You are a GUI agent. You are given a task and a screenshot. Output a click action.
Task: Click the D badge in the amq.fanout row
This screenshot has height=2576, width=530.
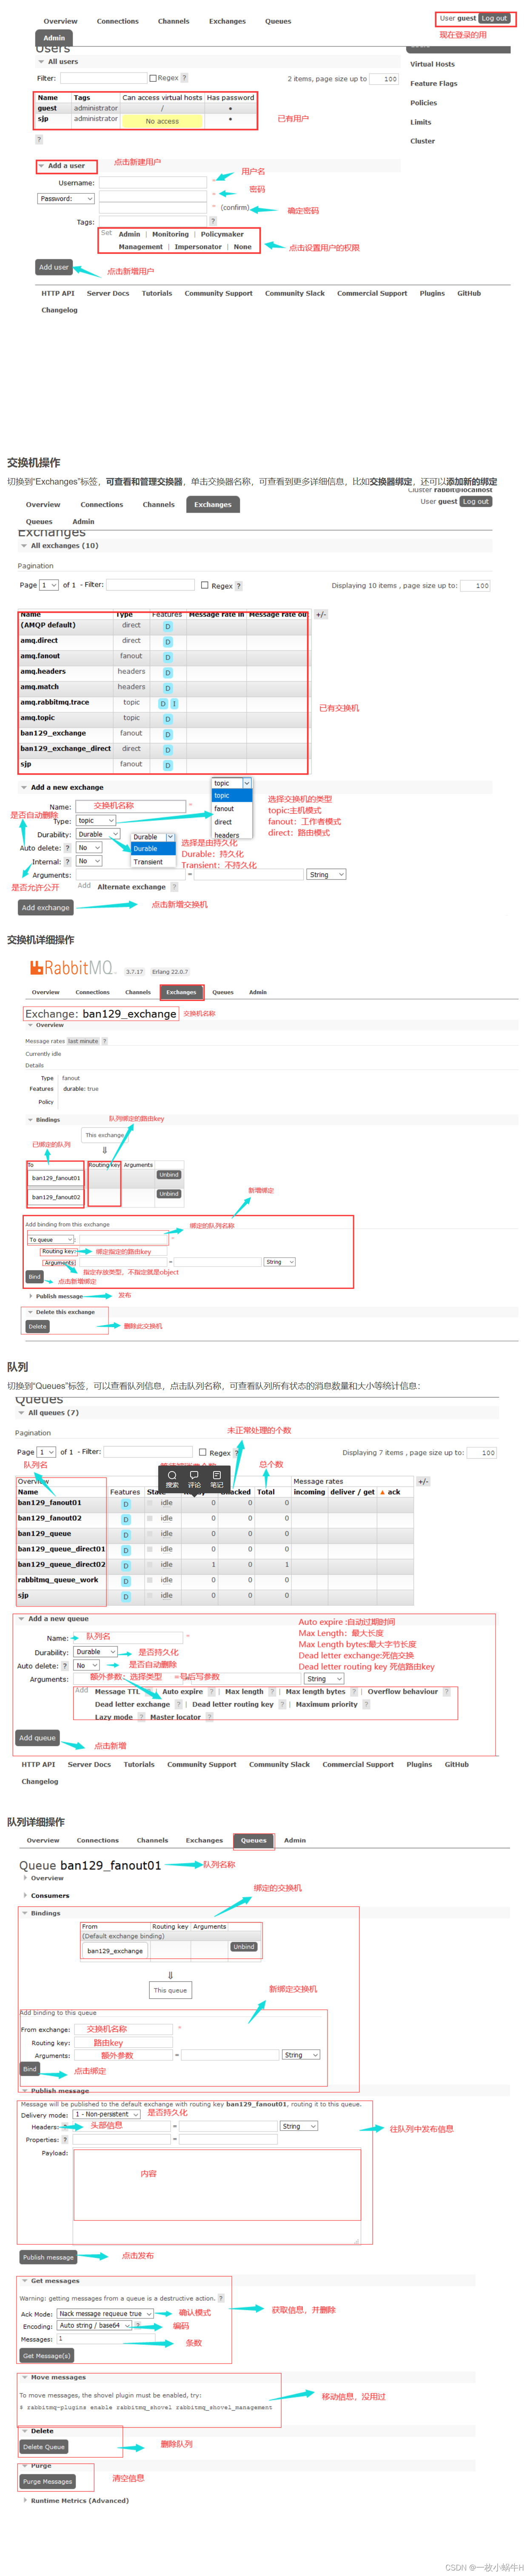168,657
